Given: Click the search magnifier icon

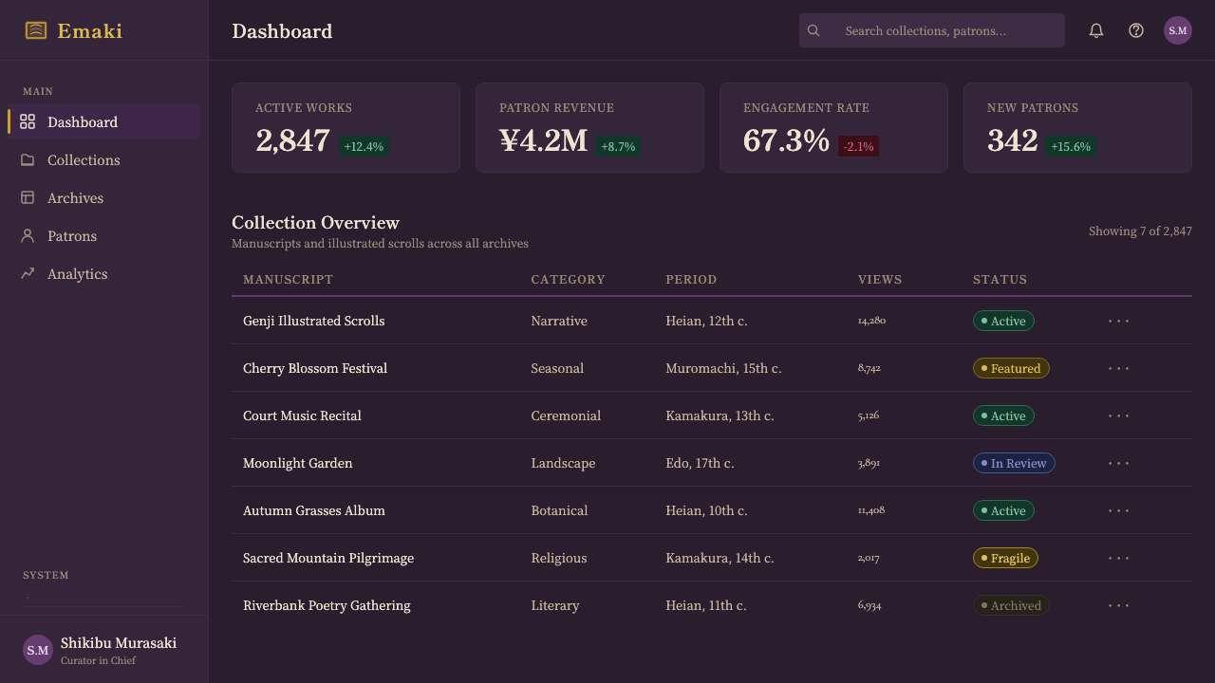Looking at the screenshot, I should pyautogui.click(x=813, y=30).
